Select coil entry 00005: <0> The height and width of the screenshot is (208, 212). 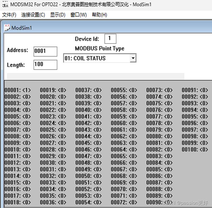point(18,117)
